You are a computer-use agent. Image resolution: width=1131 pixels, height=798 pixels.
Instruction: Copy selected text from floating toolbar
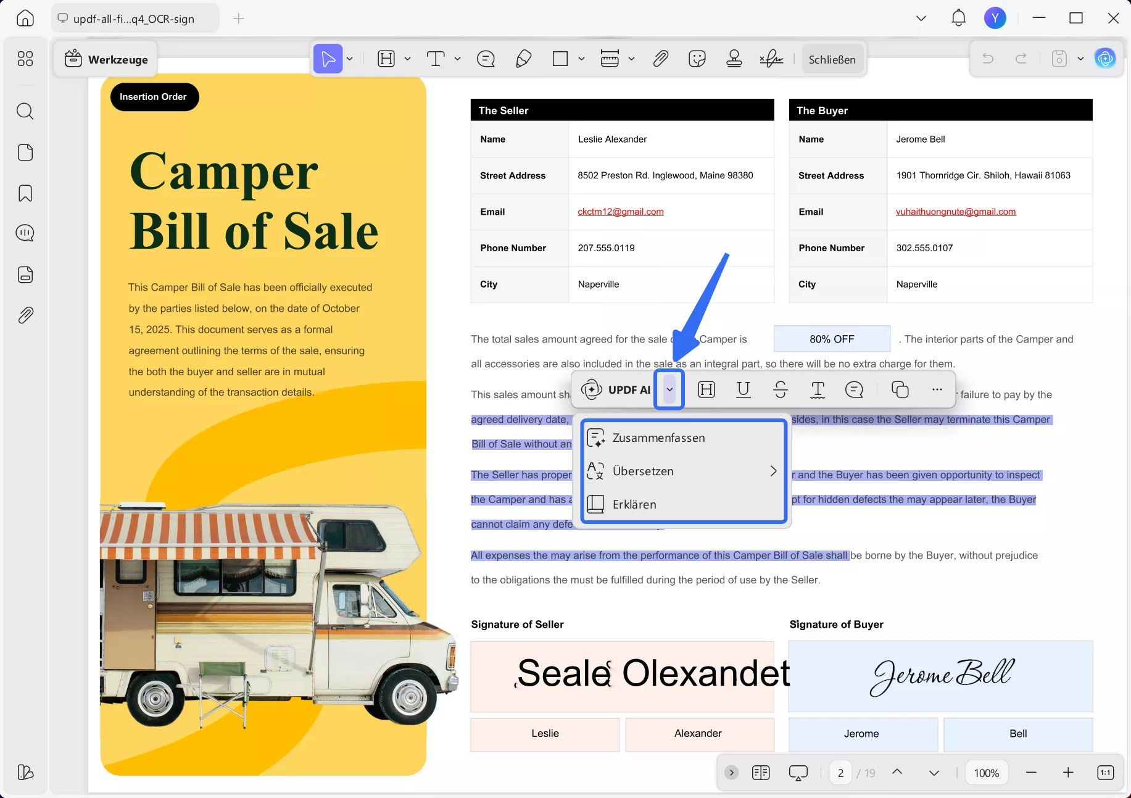click(x=900, y=389)
